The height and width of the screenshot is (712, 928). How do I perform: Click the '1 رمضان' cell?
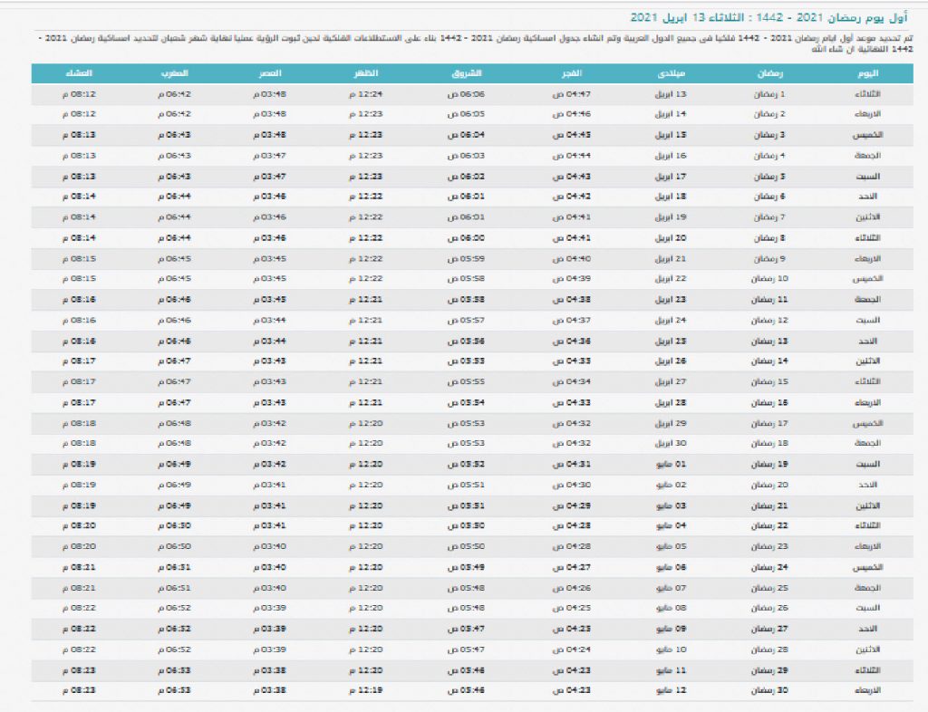coord(769,94)
